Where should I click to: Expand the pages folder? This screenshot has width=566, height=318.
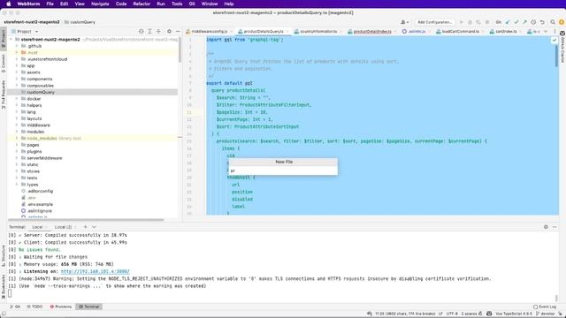coord(17,145)
